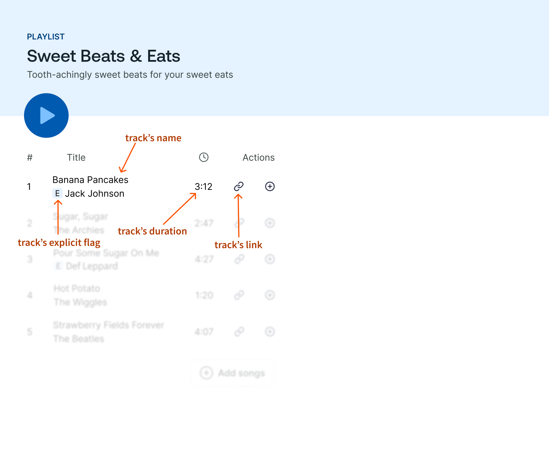Screen dimensions: 549x462
Task: Click the explicit E badge by Jack Johnson
Action: click(57, 194)
